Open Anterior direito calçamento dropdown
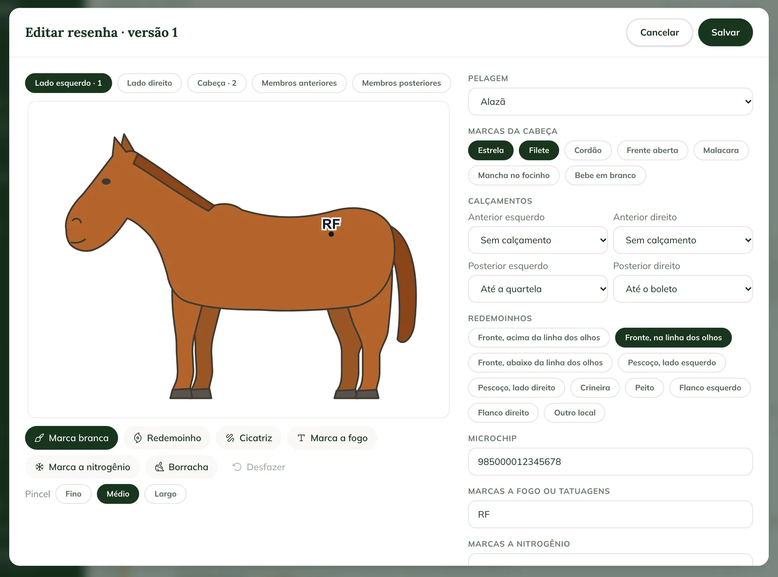778x577 pixels. 683,240
